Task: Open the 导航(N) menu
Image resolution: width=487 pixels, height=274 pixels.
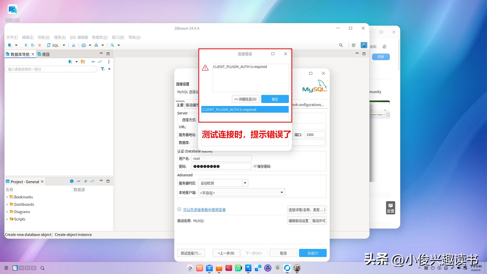Action: pyautogui.click(x=44, y=37)
